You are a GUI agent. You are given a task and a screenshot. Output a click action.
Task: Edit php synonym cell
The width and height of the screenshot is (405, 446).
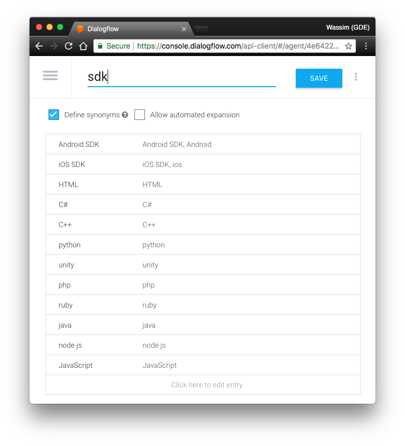tap(149, 285)
